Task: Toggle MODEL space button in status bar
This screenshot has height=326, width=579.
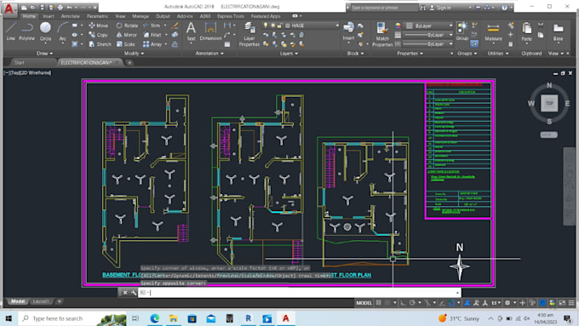Action: (x=364, y=303)
